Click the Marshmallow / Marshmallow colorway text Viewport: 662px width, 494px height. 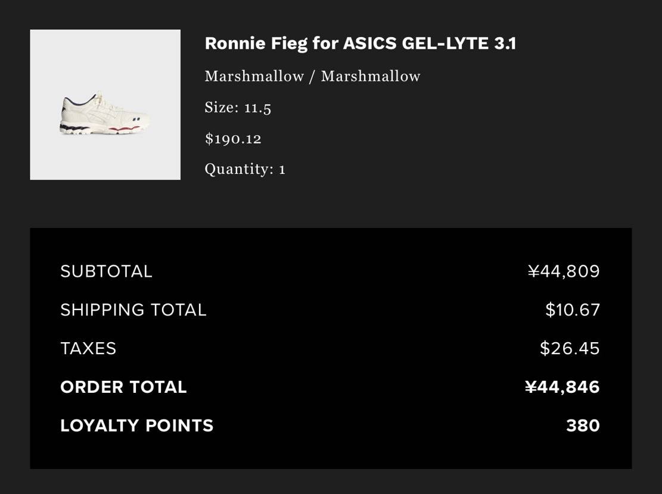(312, 76)
